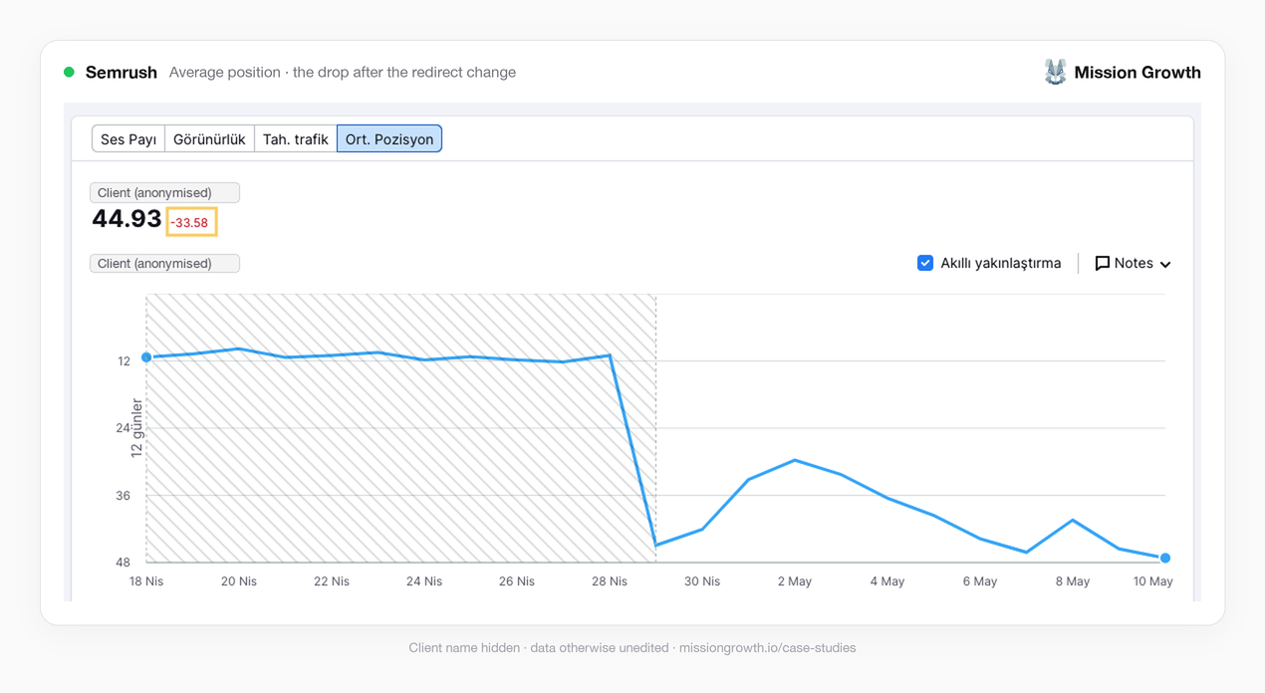Click the 24 Nis x-axis label

tap(424, 581)
